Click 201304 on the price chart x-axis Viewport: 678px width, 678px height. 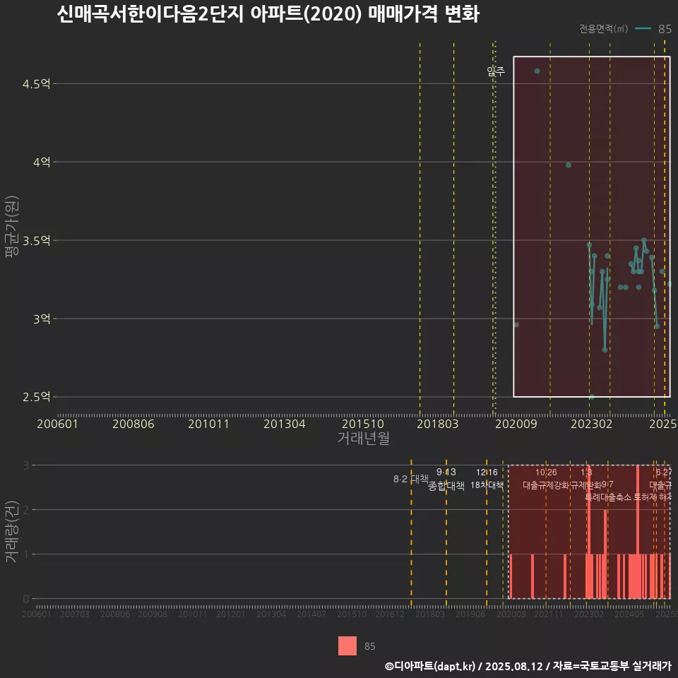coord(285,424)
